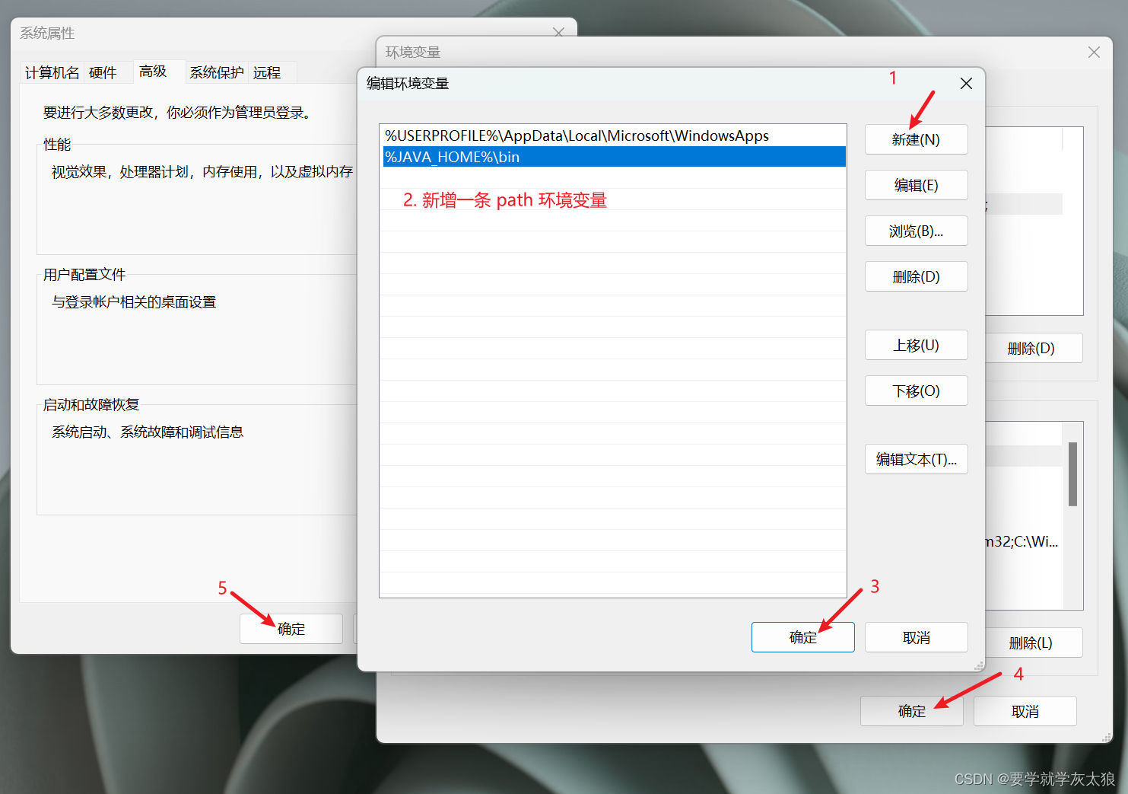Open the 系统保护 tab

point(217,72)
